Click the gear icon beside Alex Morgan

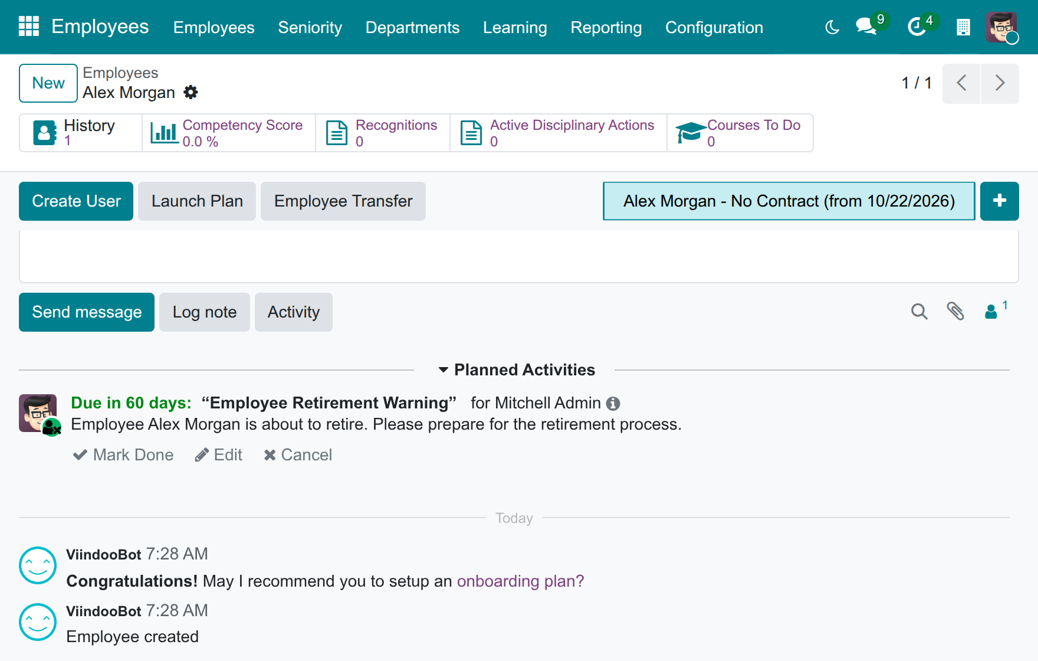point(190,92)
